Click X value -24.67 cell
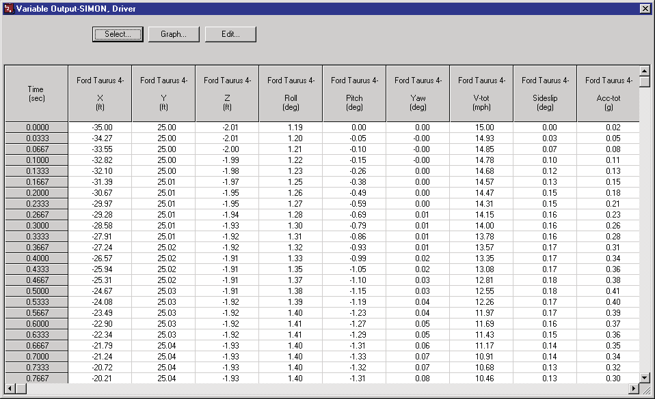This screenshot has height=399, width=655. click(x=101, y=291)
